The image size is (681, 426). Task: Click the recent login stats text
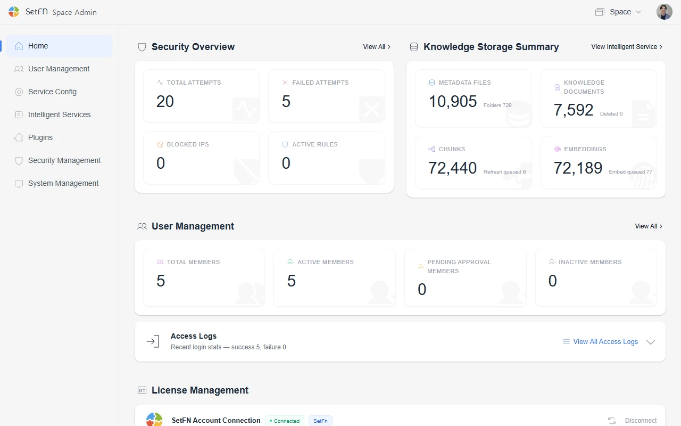point(228,347)
